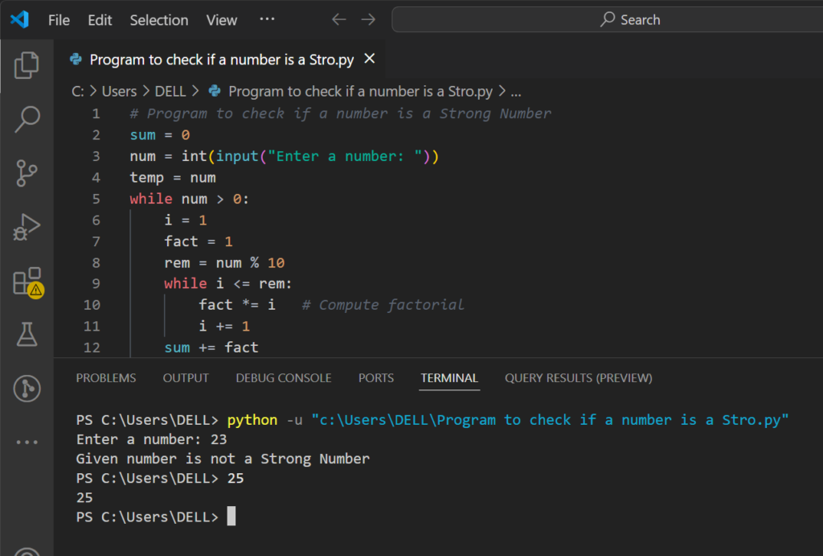Image resolution: width=823 pixels, height=556 pixels.
Task: Click Python file icon in editor tab
Action: [x=76, y=60]
